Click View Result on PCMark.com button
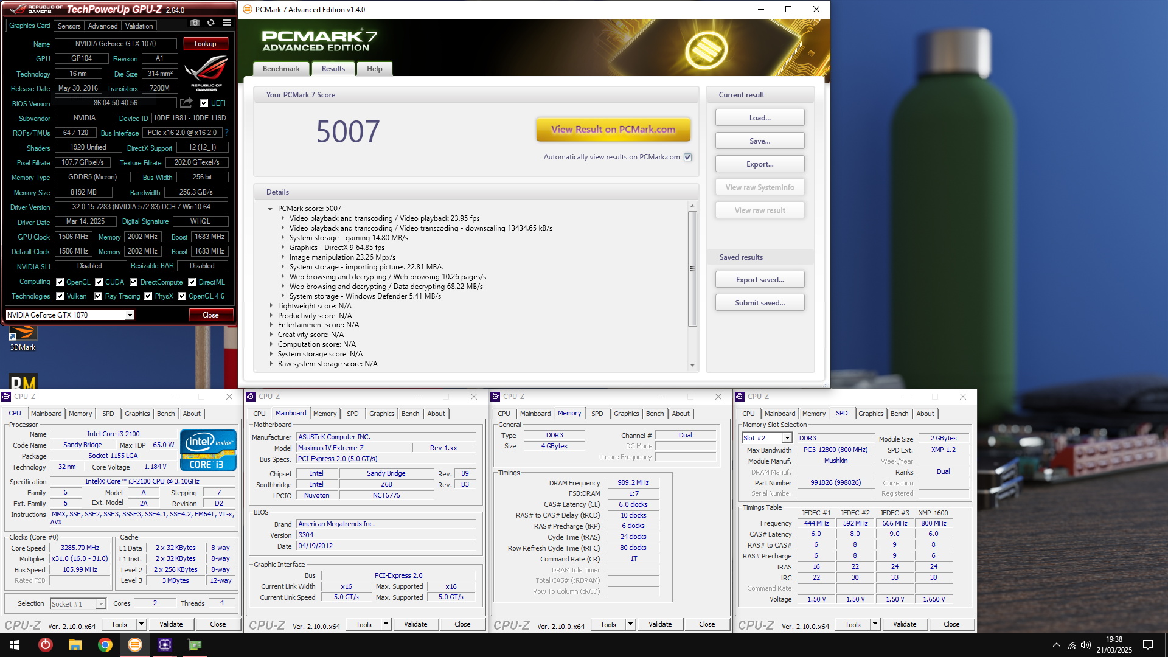1168x657 pixels. click(x=613, y=129)
